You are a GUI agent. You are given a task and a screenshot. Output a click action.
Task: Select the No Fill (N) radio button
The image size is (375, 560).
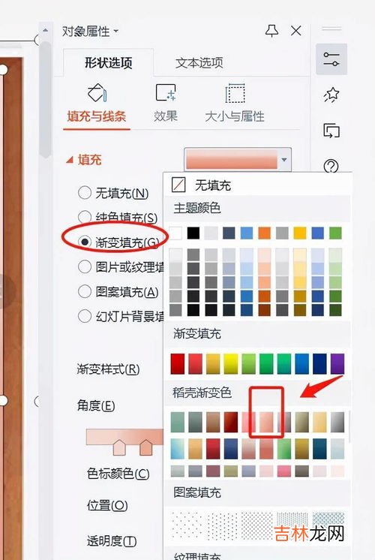85,192
